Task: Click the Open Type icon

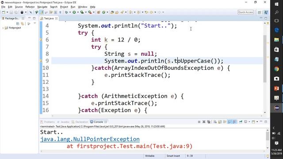Action: coord(112,12)
